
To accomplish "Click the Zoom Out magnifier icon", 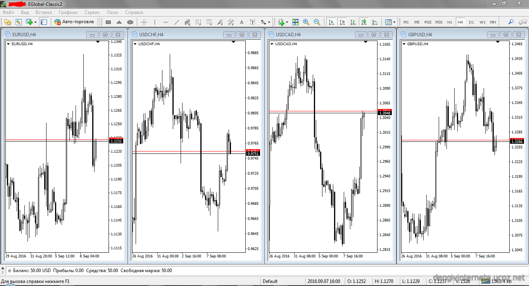I will 317,22.
